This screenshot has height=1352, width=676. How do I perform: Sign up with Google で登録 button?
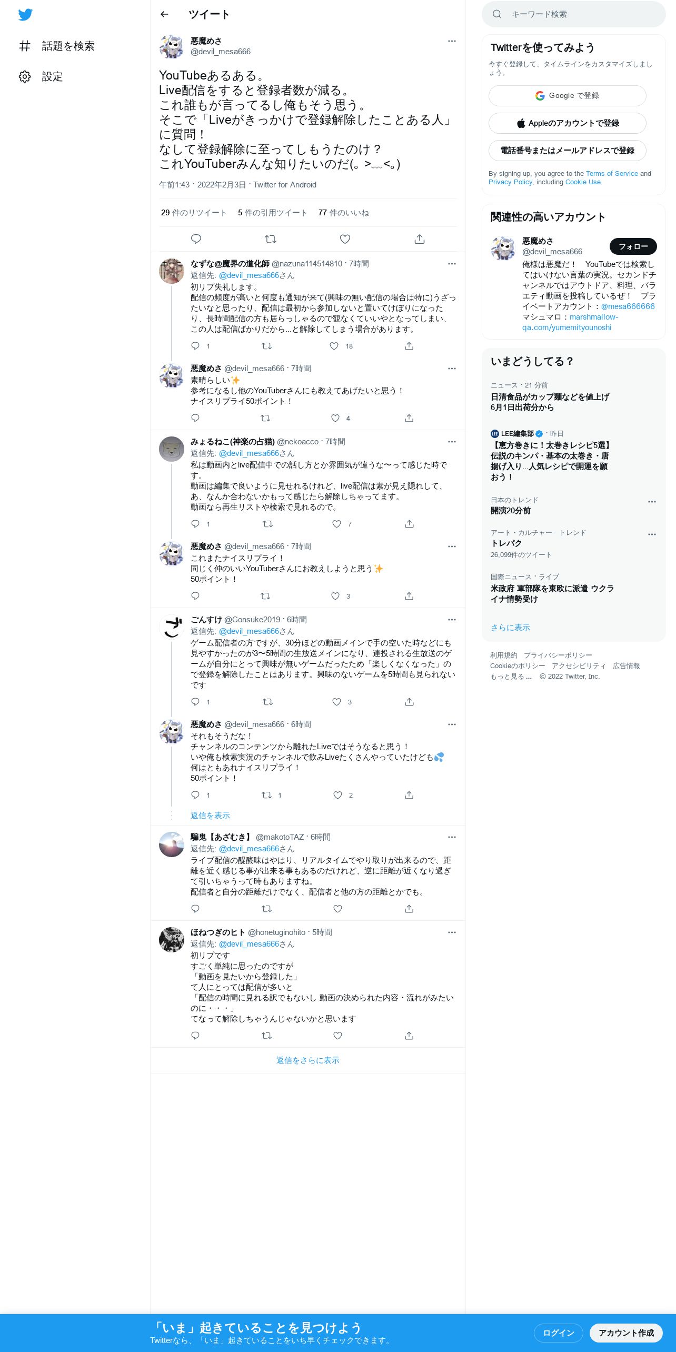coord(568,96)
